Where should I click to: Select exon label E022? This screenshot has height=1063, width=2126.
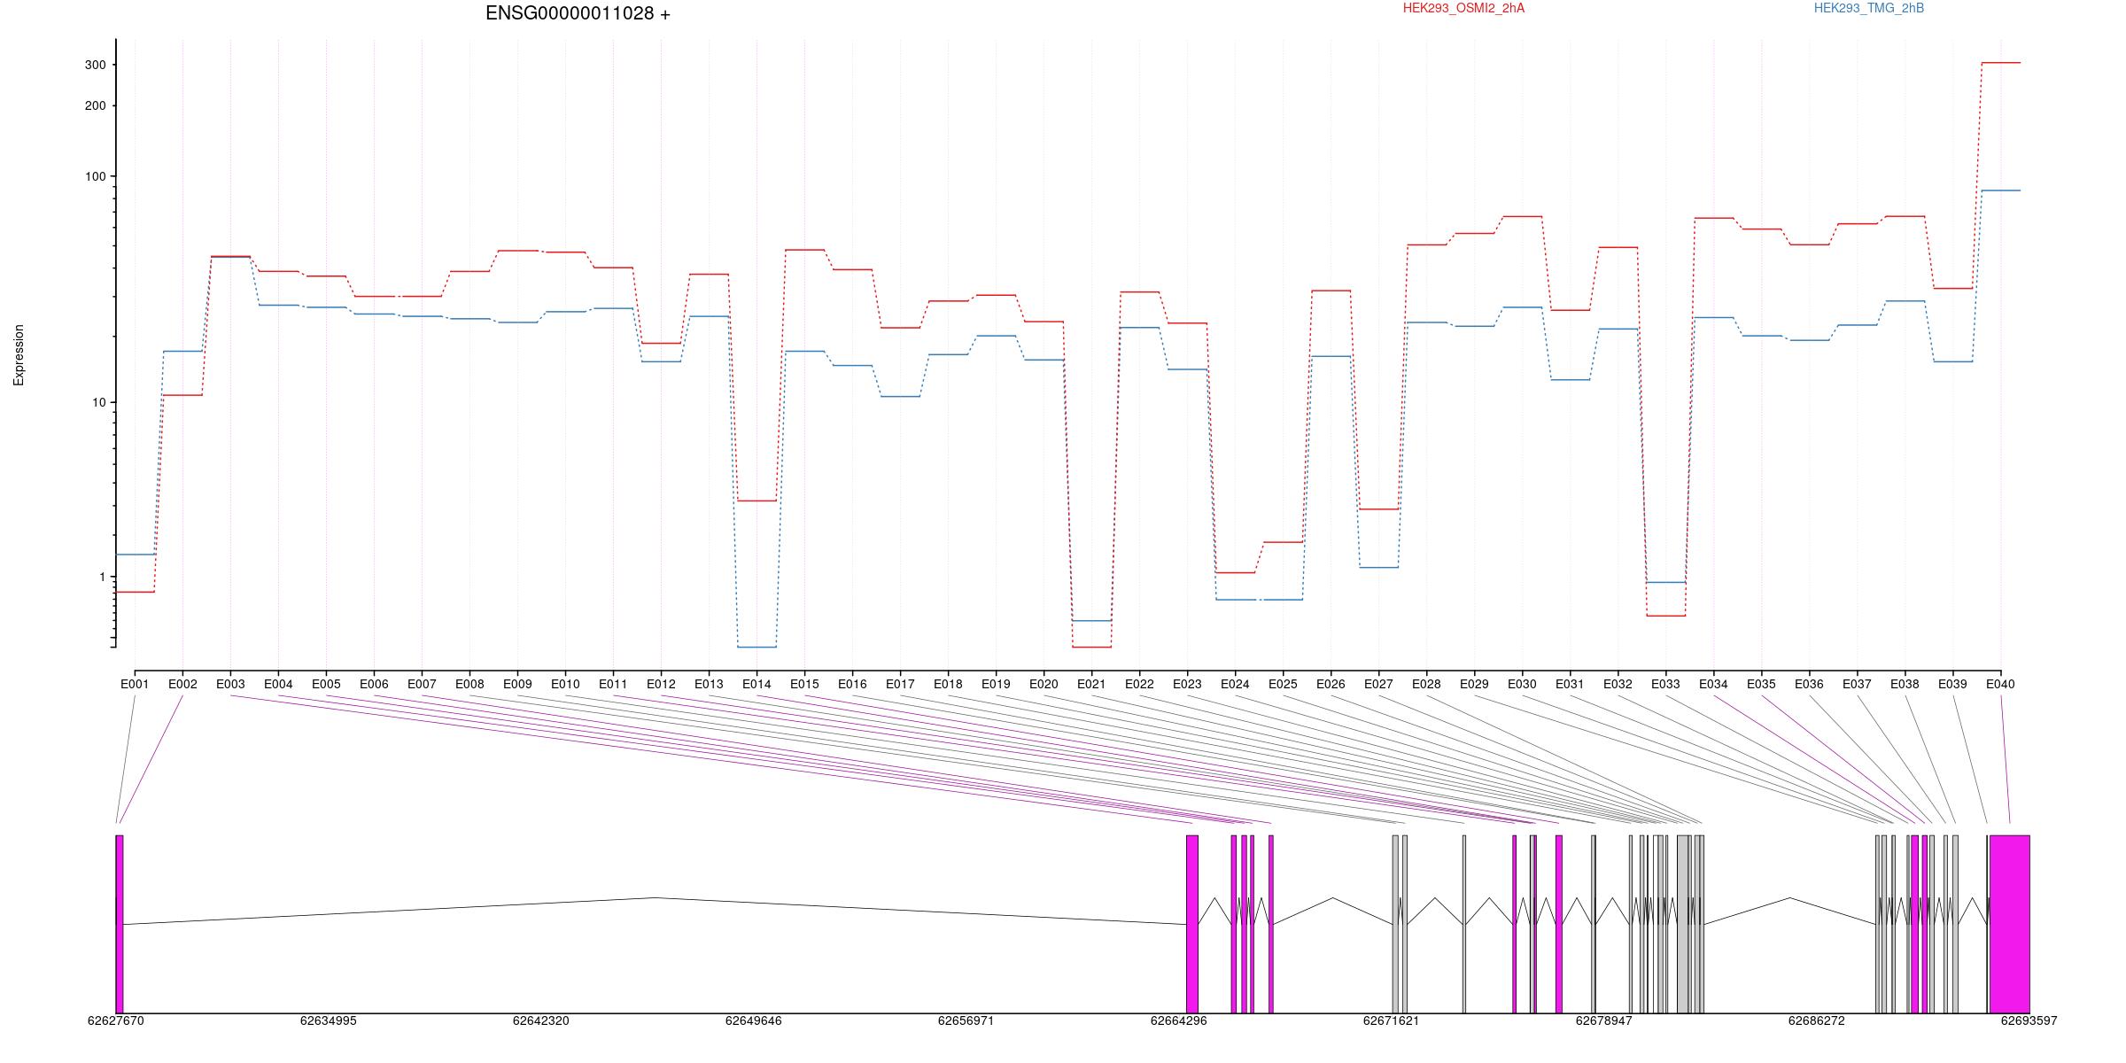pyautogui.click(x=1139, y=684)
